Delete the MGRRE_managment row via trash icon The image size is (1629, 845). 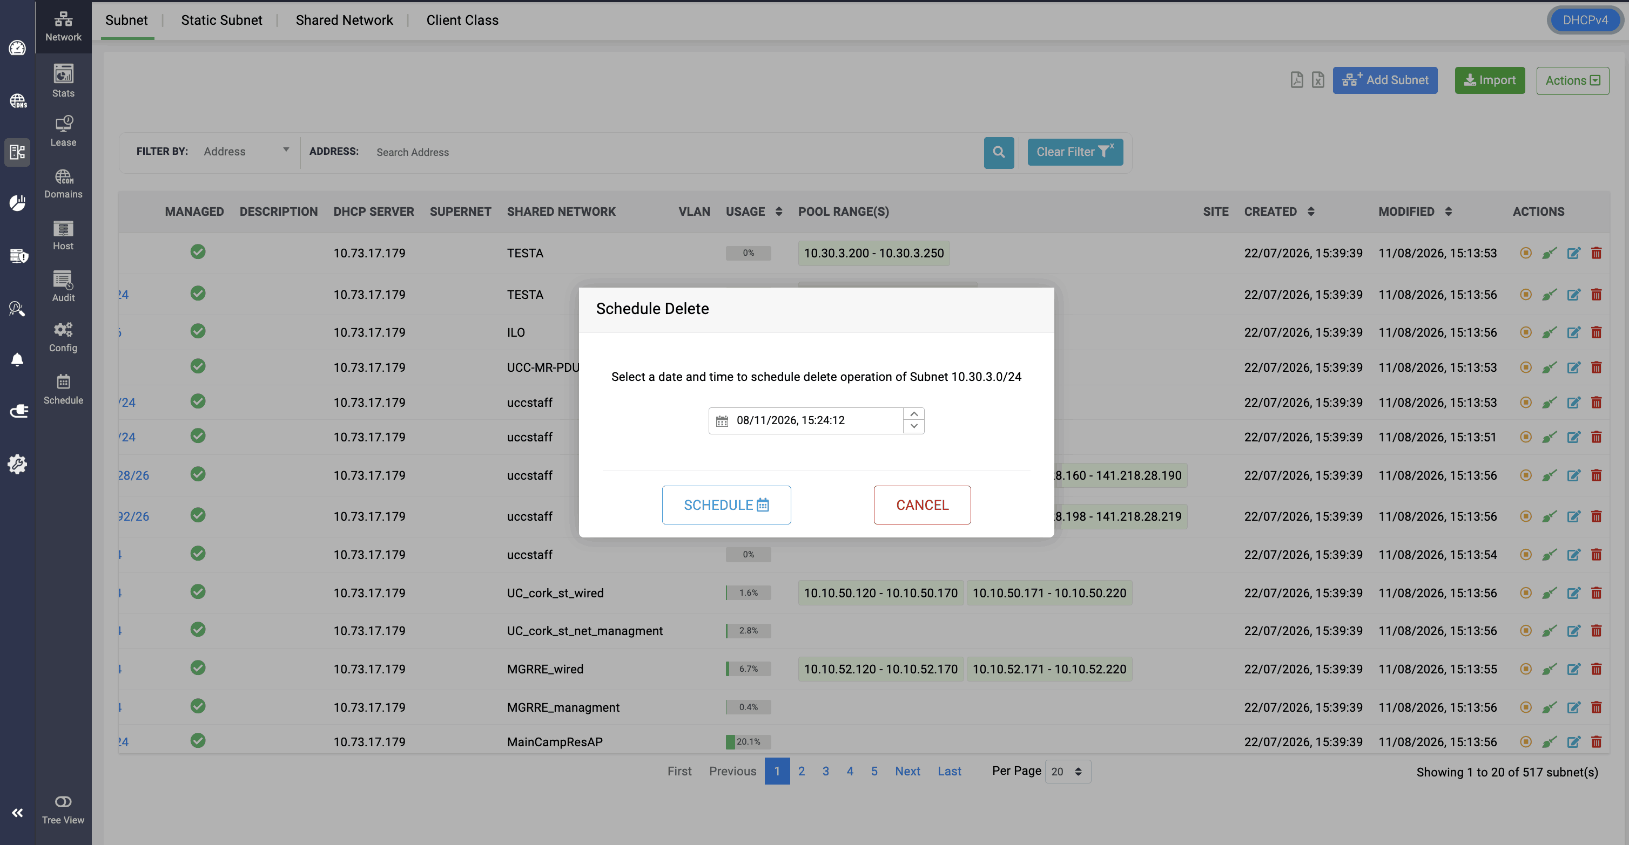1596,707
